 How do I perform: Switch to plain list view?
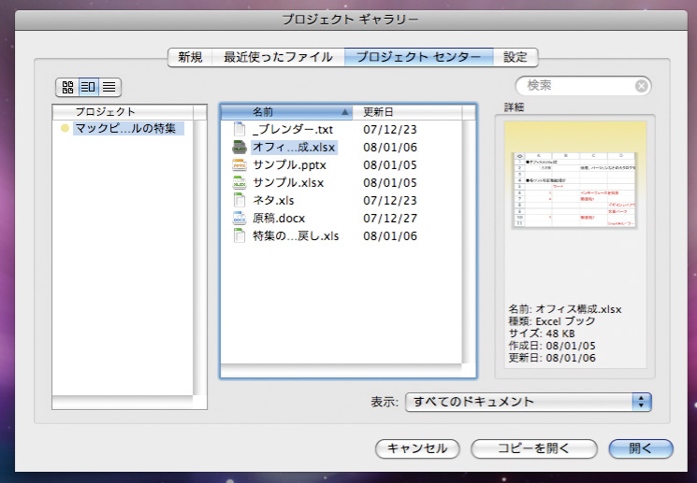click(109, 87)
